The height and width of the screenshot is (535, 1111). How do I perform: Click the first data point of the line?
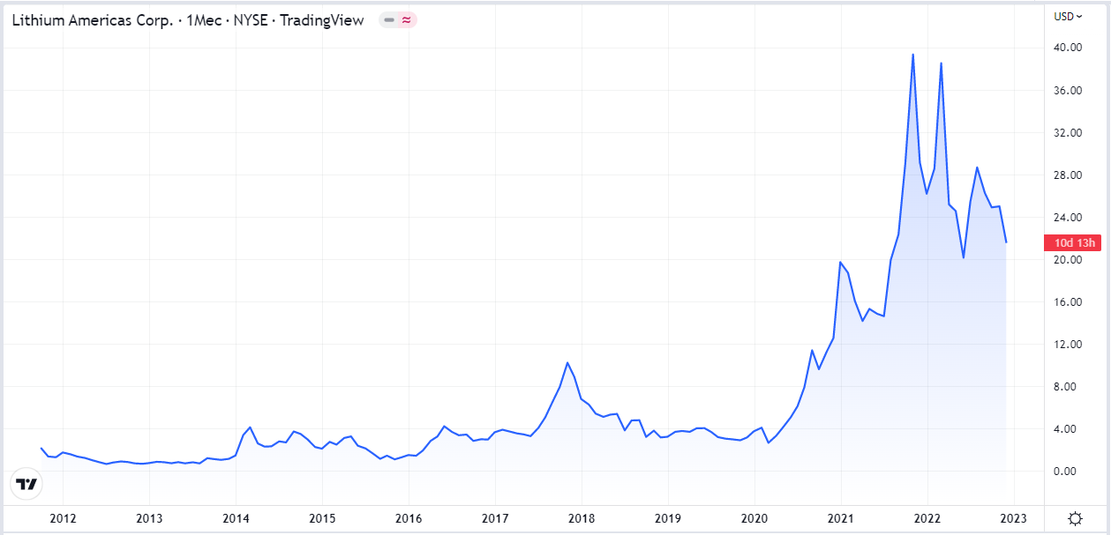click(x=41, y=448)
